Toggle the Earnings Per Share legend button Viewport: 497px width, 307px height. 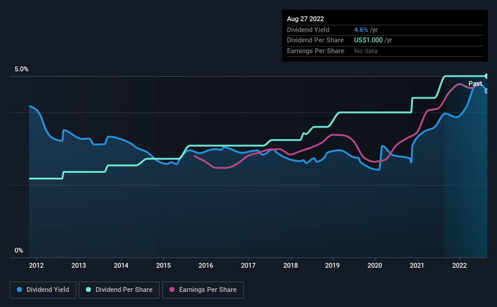(x=203, y=290)
